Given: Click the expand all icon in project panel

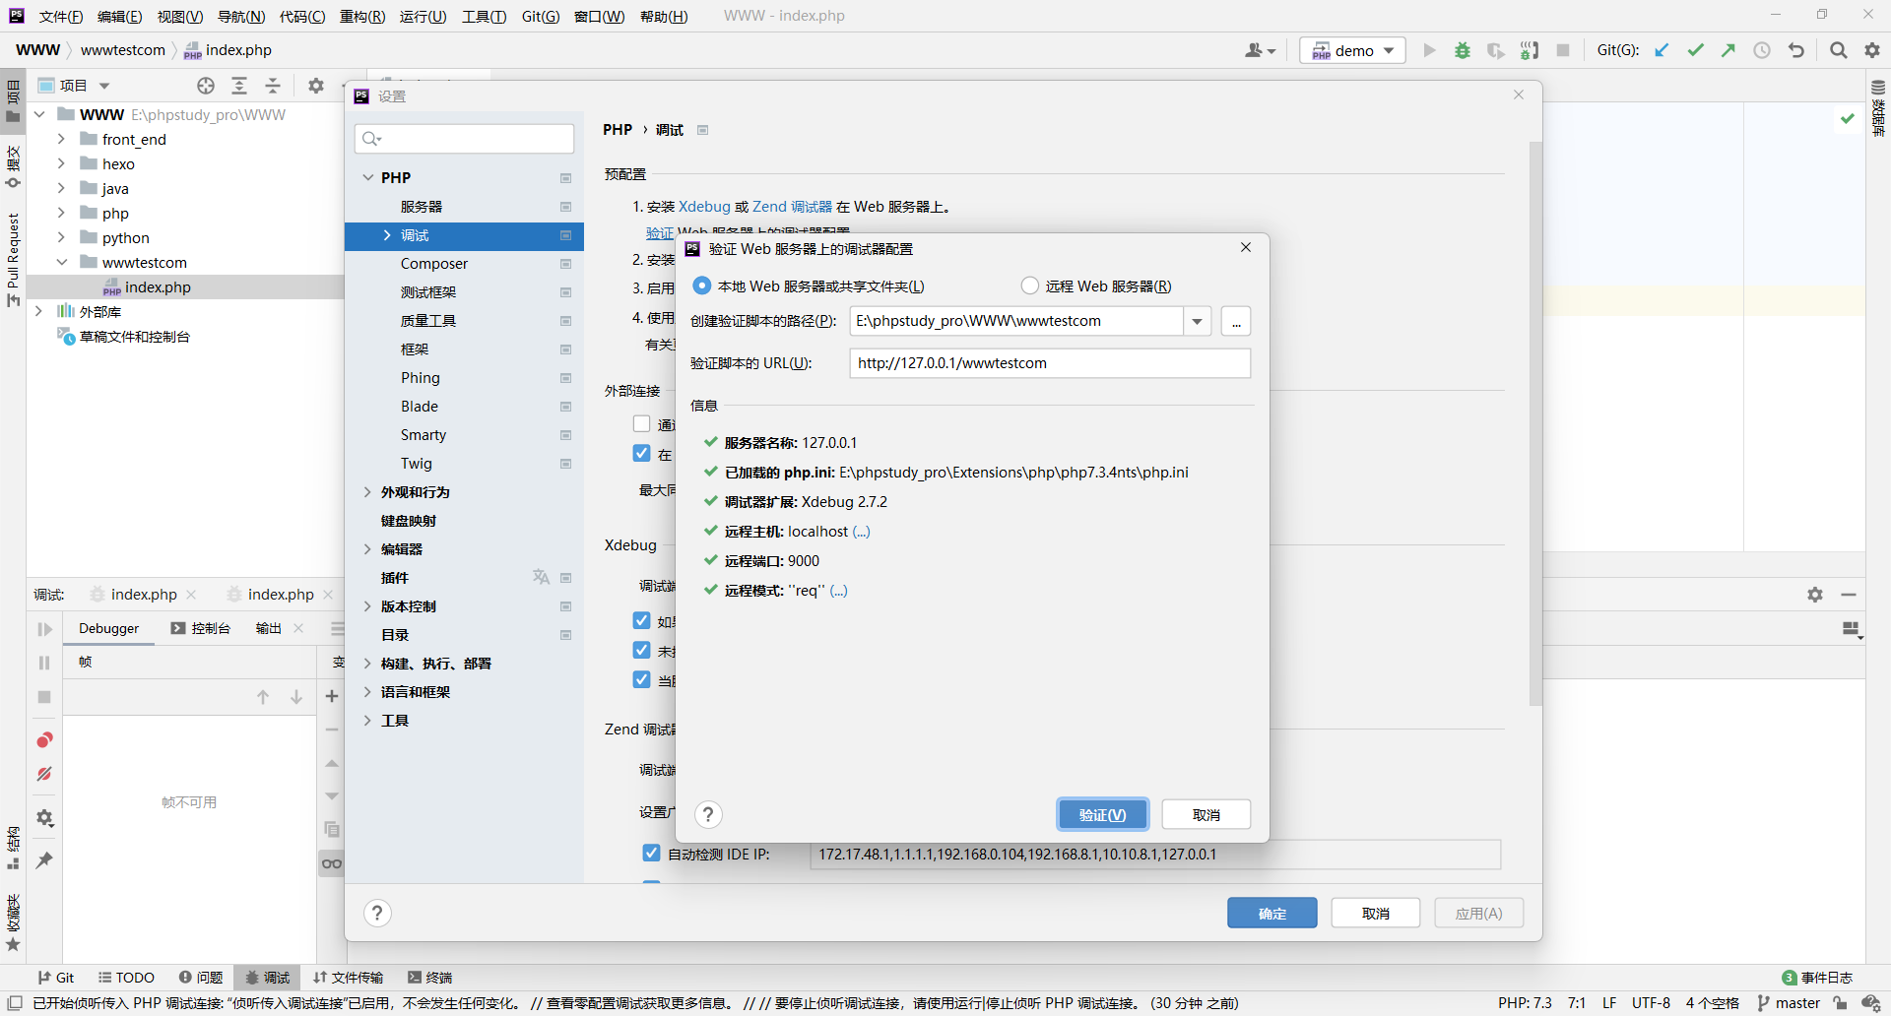Looking at the screenshot, I should [x=239, y=86].
